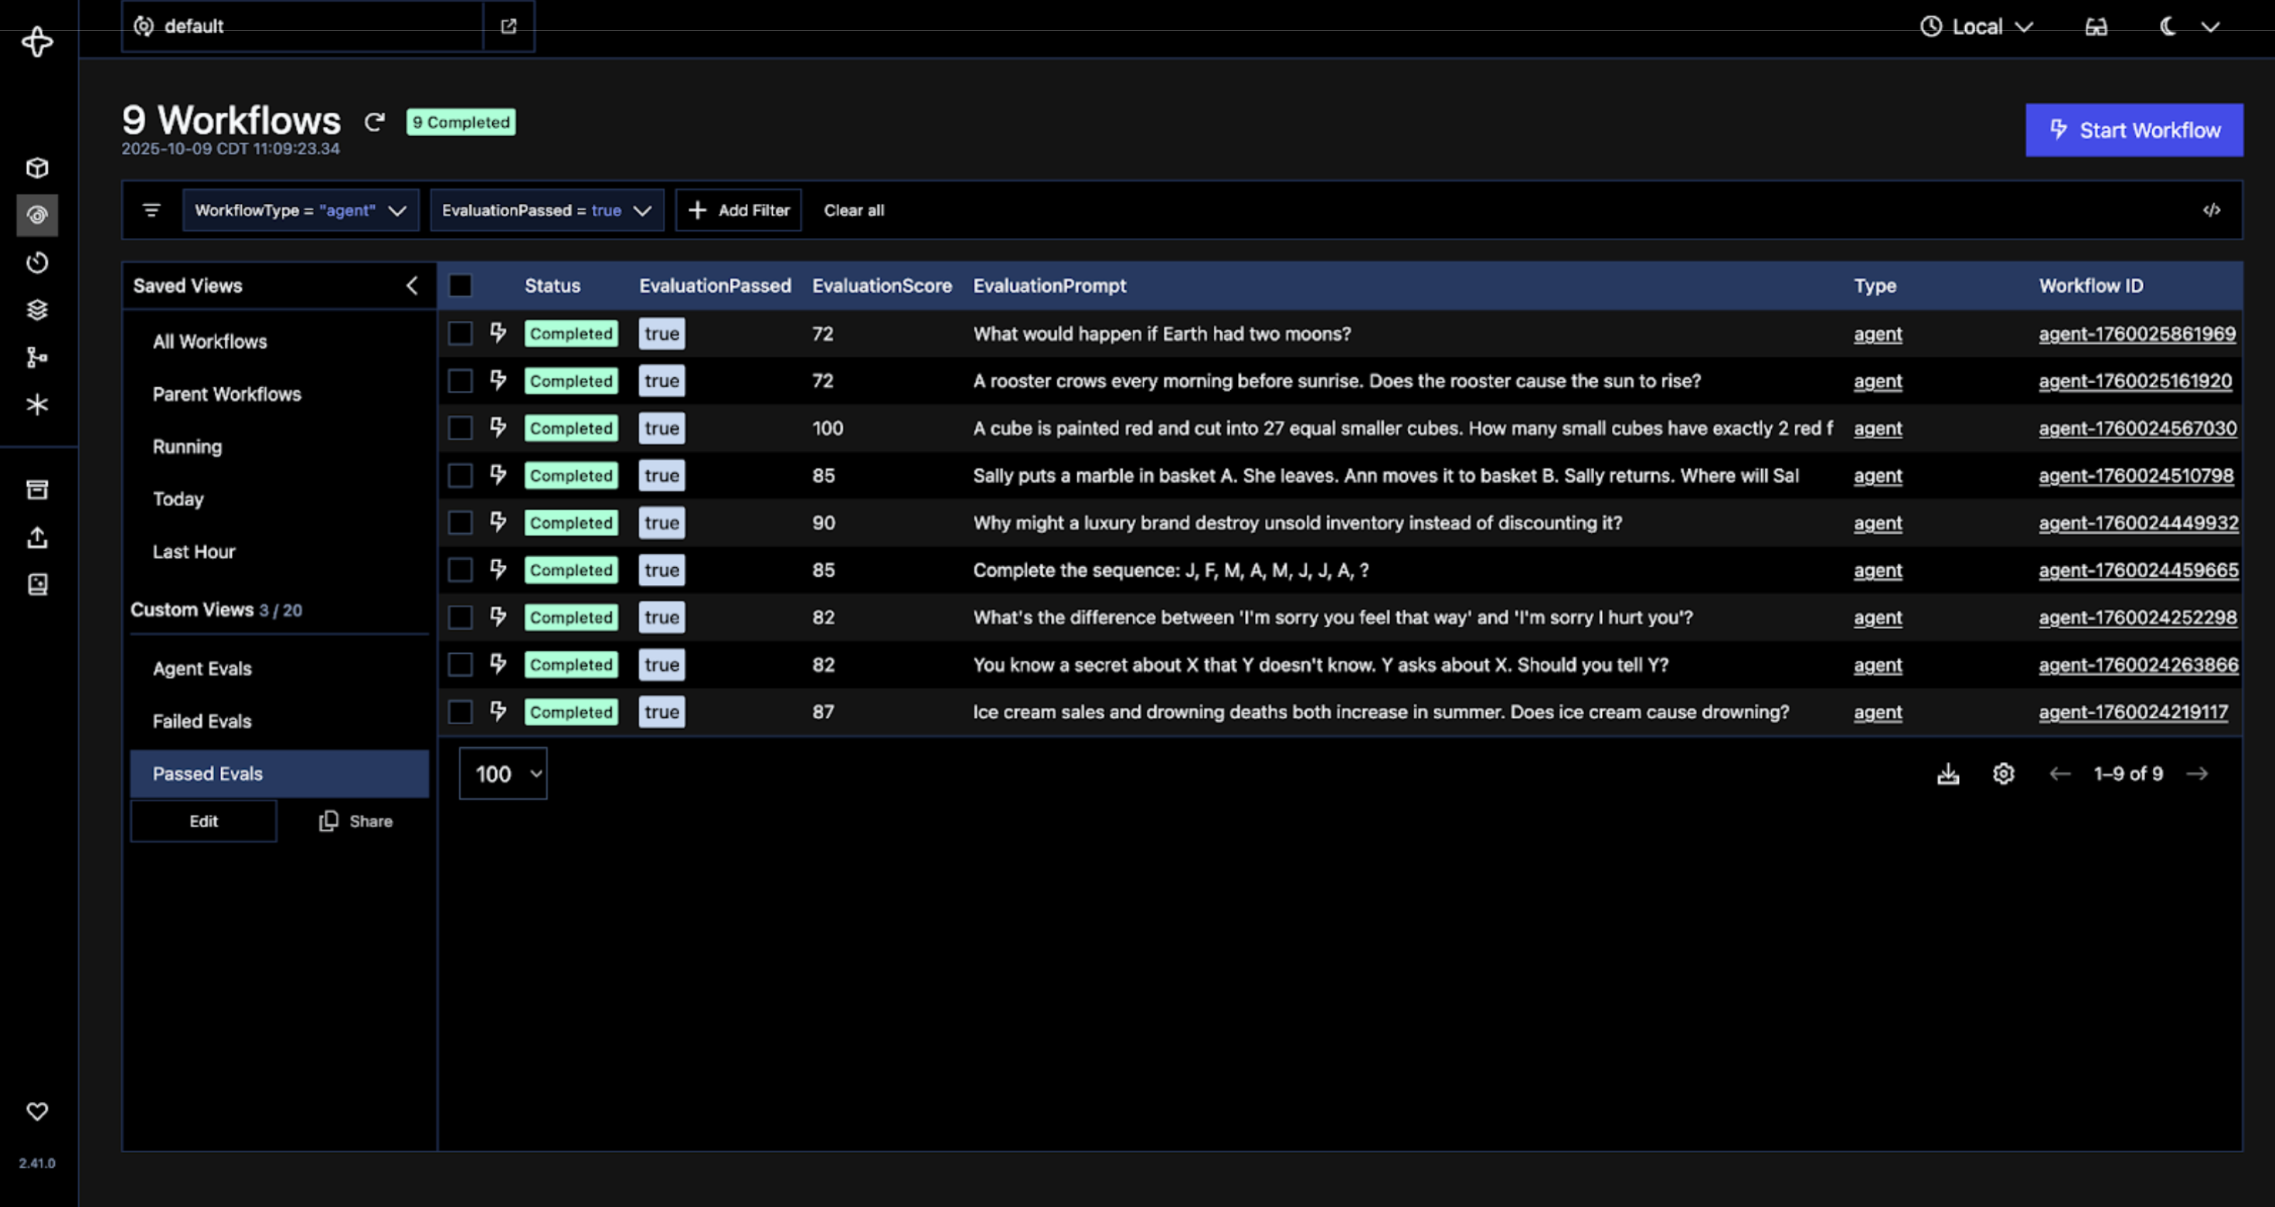The image size is (2275, 1207).
Task: Open the namespace external link icon
Action: pos(508,26)
